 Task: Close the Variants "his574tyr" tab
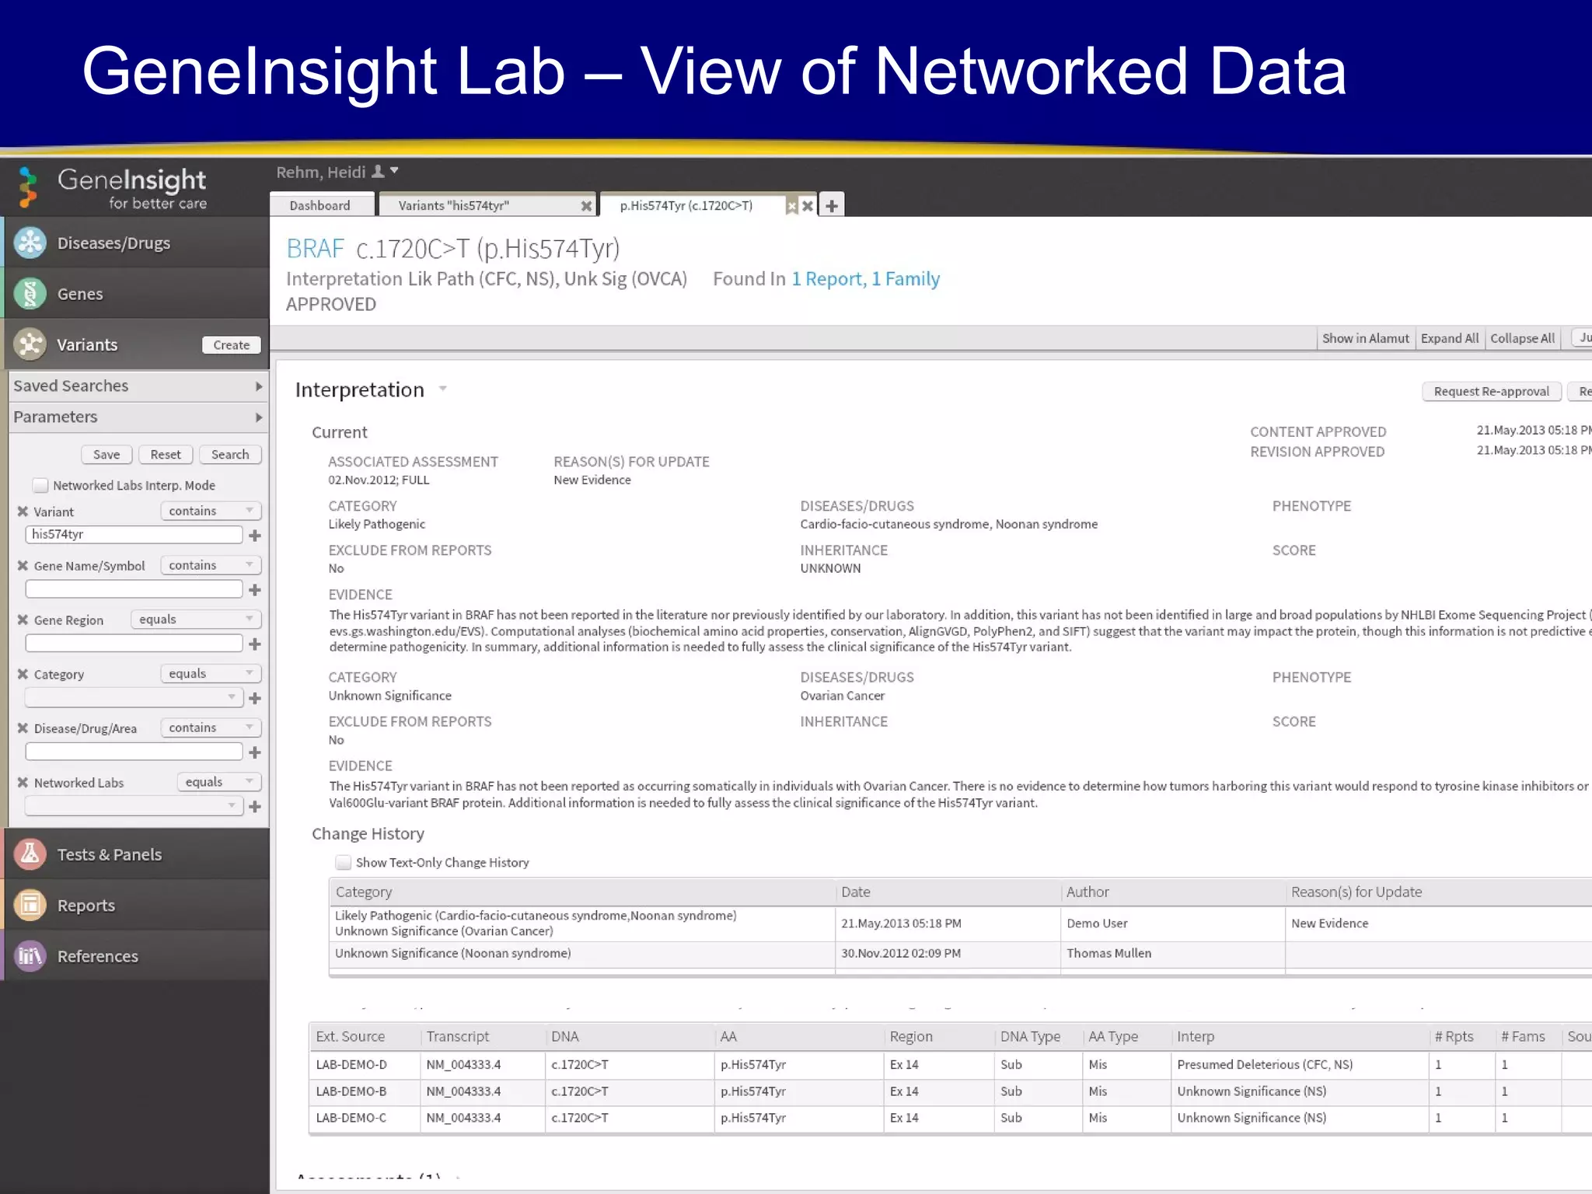coord(586,206)
